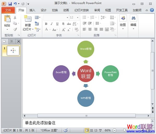Open PowerPoint Help with the question mark
The width and height of the screenshot is (156, 134).
tap(152, 10)
